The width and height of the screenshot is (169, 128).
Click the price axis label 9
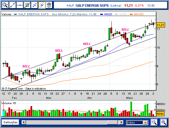pos(157,66)
